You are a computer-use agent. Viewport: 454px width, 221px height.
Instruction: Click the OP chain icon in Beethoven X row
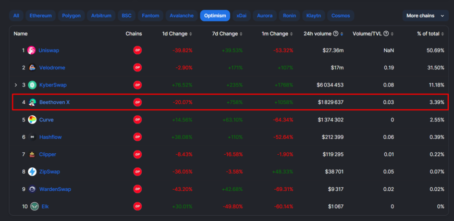(138, 102)
